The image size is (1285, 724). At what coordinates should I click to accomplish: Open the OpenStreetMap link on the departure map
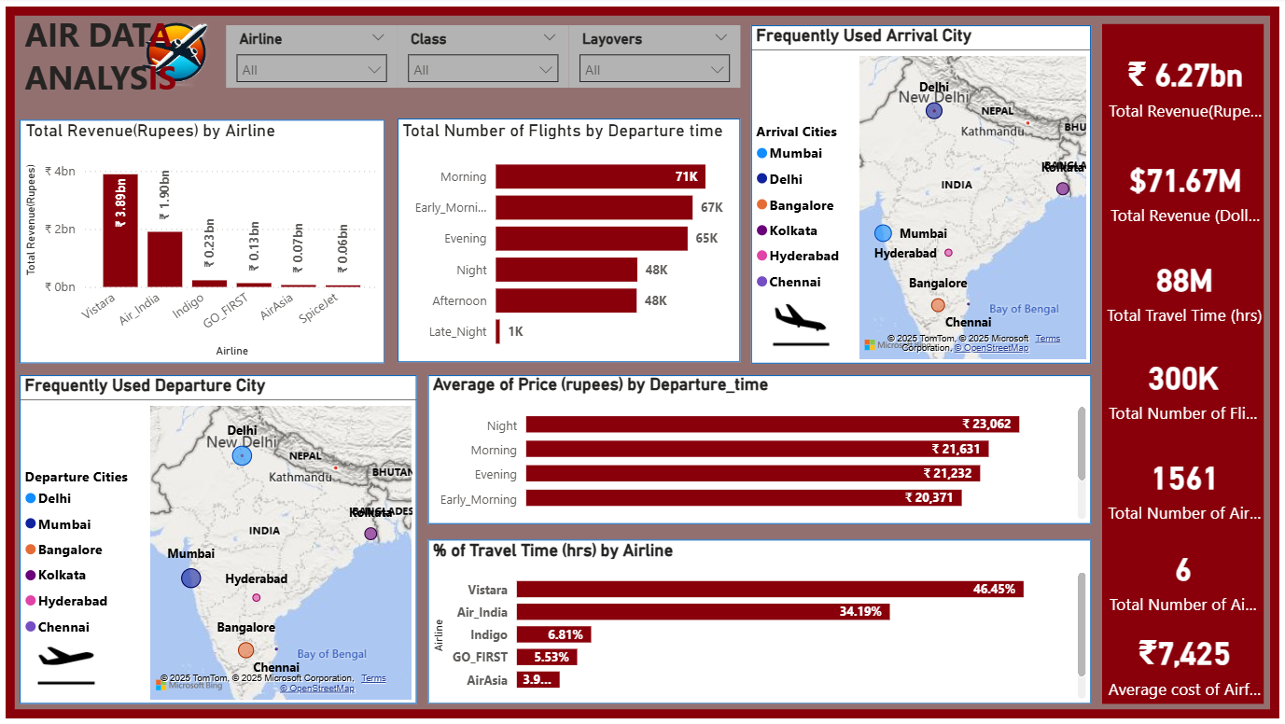pyautogui.click(x=316, y=689)
